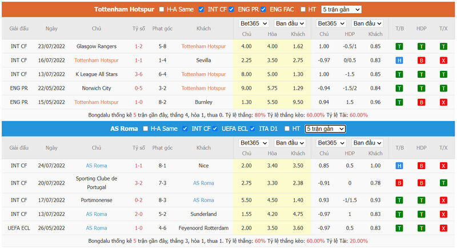Uncheck Tottenham ENG PR filter
This screenshot has width=457, height=248.
231,9
